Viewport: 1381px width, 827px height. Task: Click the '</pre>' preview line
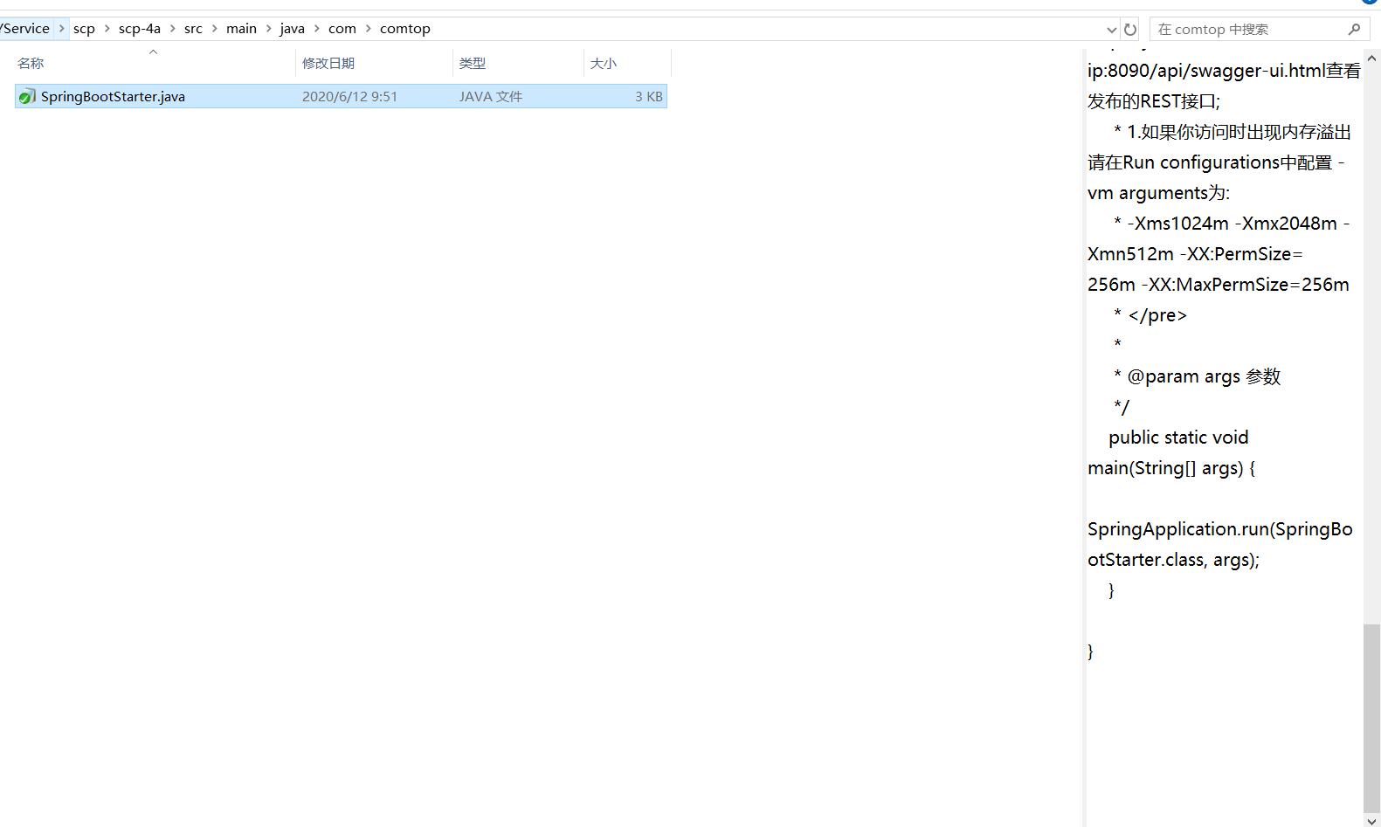pyautogui.click(x=1150, y=315)
